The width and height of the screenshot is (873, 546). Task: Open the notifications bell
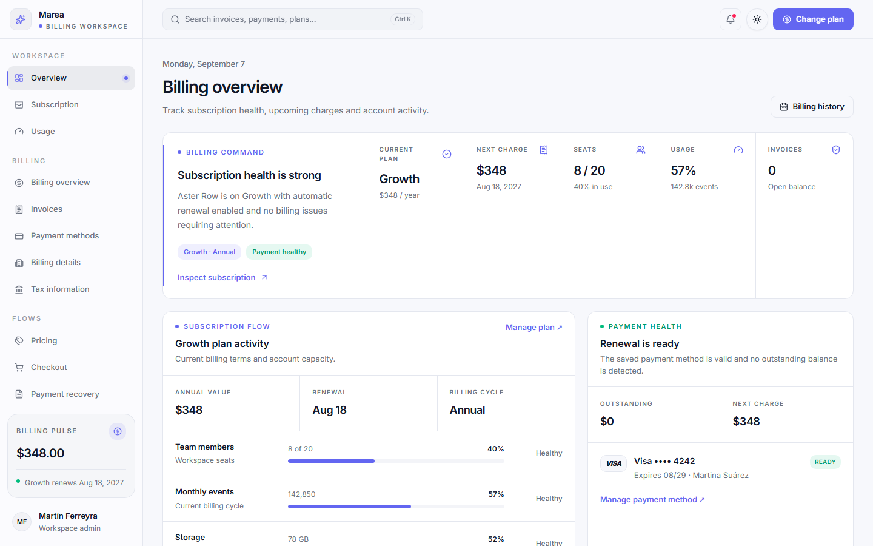point(731,19)
